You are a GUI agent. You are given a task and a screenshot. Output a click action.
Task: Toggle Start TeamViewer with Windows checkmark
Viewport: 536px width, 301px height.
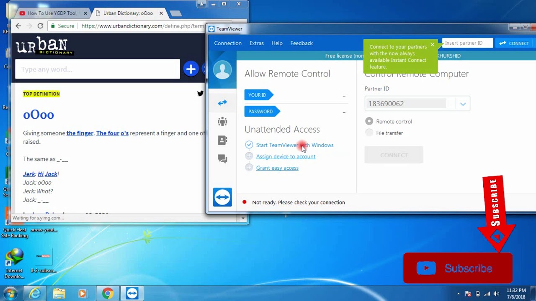[x=249, y=145]
